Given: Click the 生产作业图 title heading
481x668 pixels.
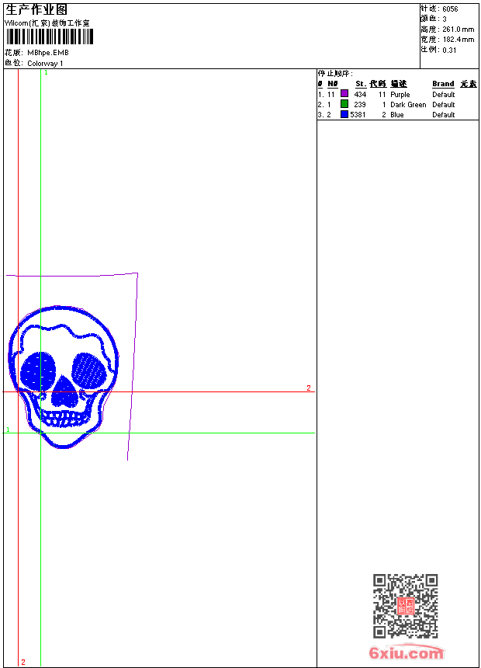Looking at the screenshot, I should click(36, 9).
